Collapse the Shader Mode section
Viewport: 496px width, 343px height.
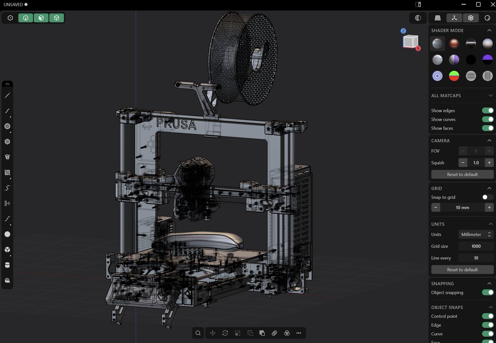(490, 31)
